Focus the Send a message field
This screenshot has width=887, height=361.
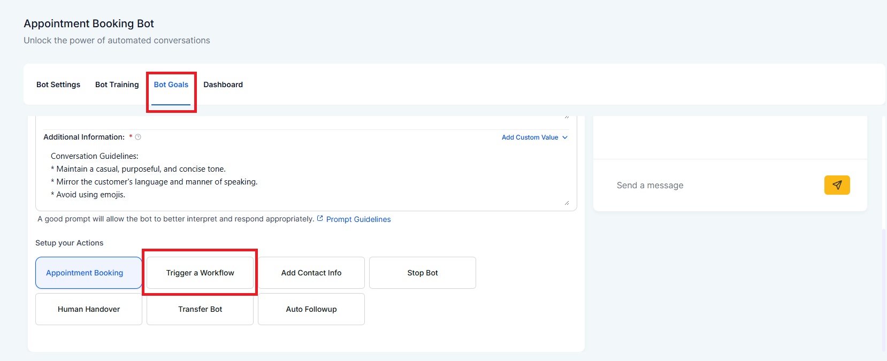pos(712,186)
